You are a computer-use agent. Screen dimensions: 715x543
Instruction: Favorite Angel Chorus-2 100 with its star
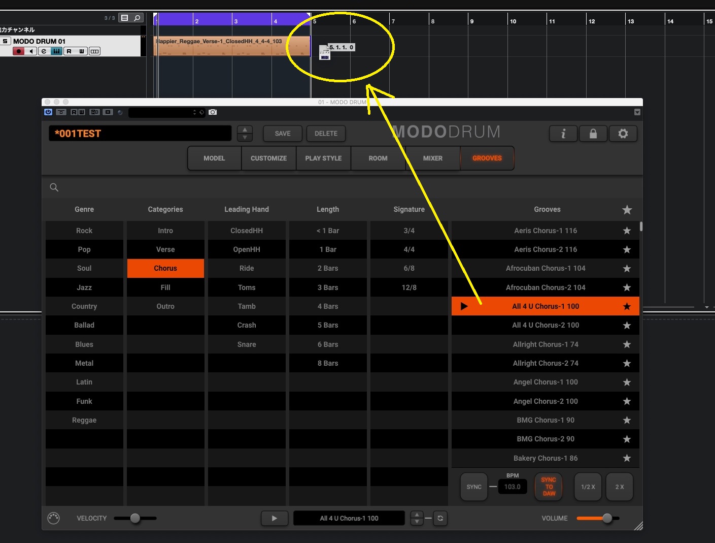pyautogui.click(x=627, y=401)
